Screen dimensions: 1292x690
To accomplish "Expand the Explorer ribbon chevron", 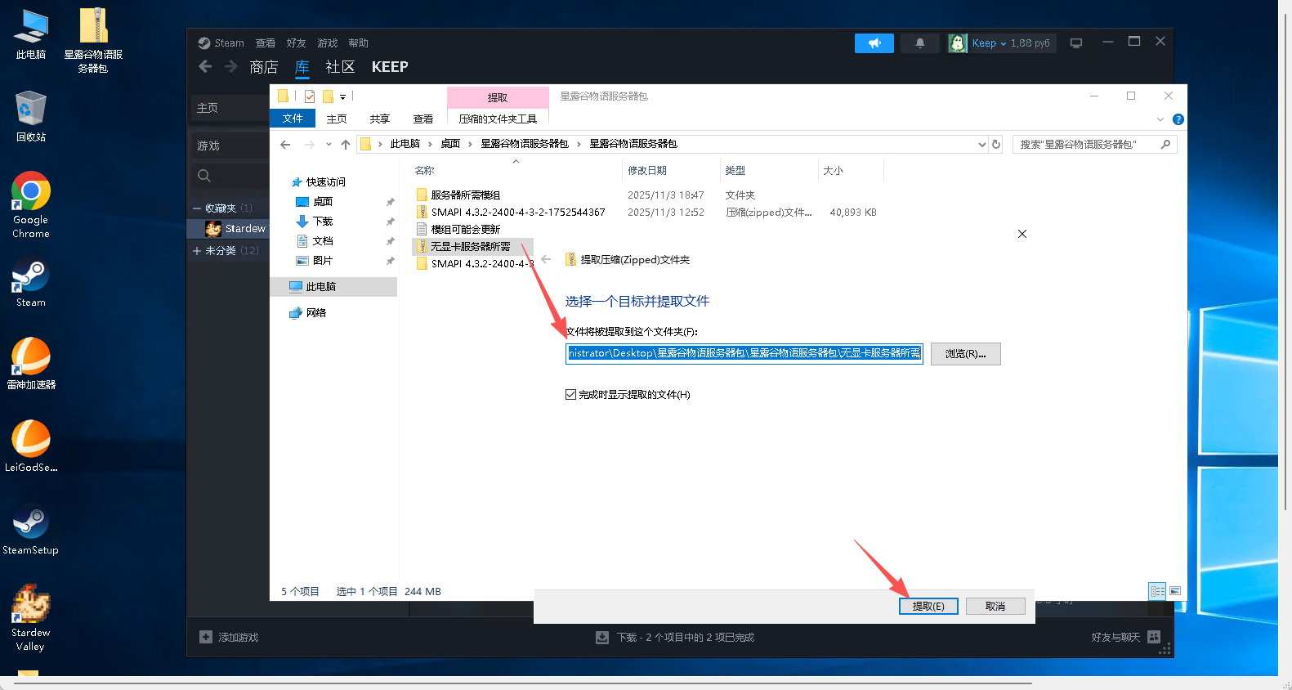I will [x=1160, y=119].
